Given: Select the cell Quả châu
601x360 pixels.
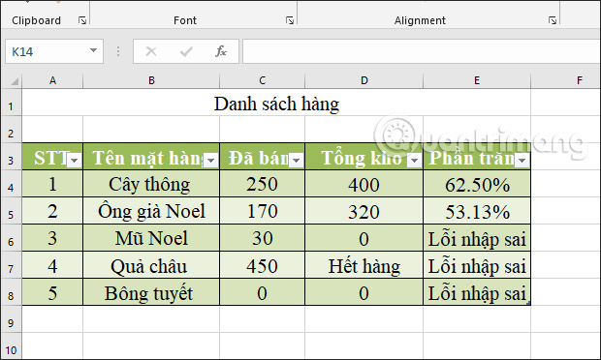Looking at the screenshot, I should 151,265.
